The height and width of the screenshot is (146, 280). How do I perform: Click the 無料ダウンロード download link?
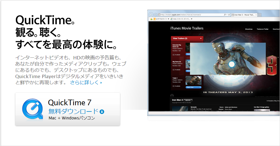pos(73,111)
